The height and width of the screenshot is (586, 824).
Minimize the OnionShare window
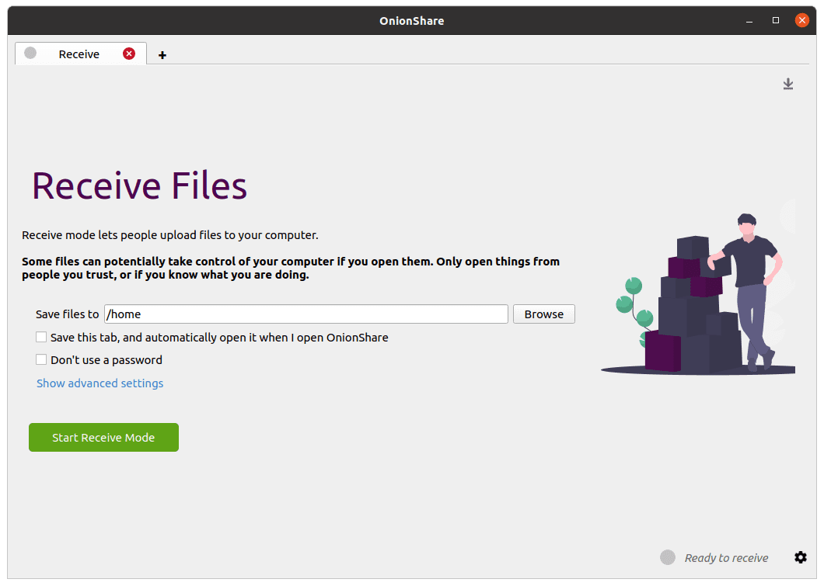749,20
